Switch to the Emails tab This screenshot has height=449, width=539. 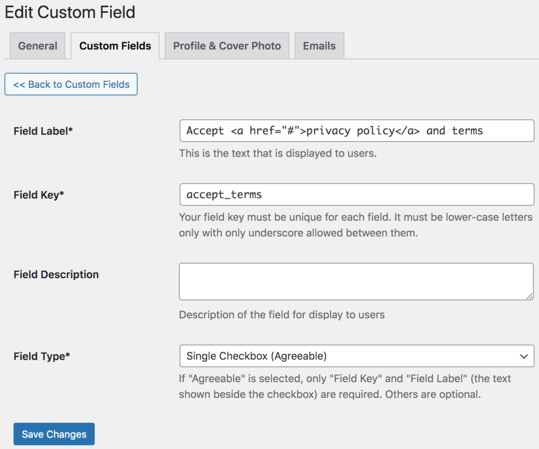(320, 46)
